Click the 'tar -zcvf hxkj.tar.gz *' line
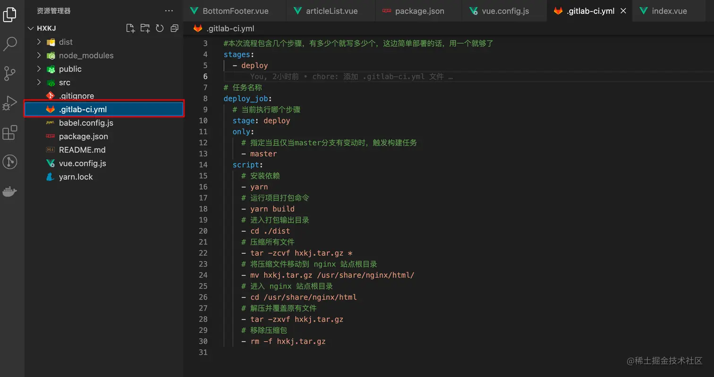 297,253
